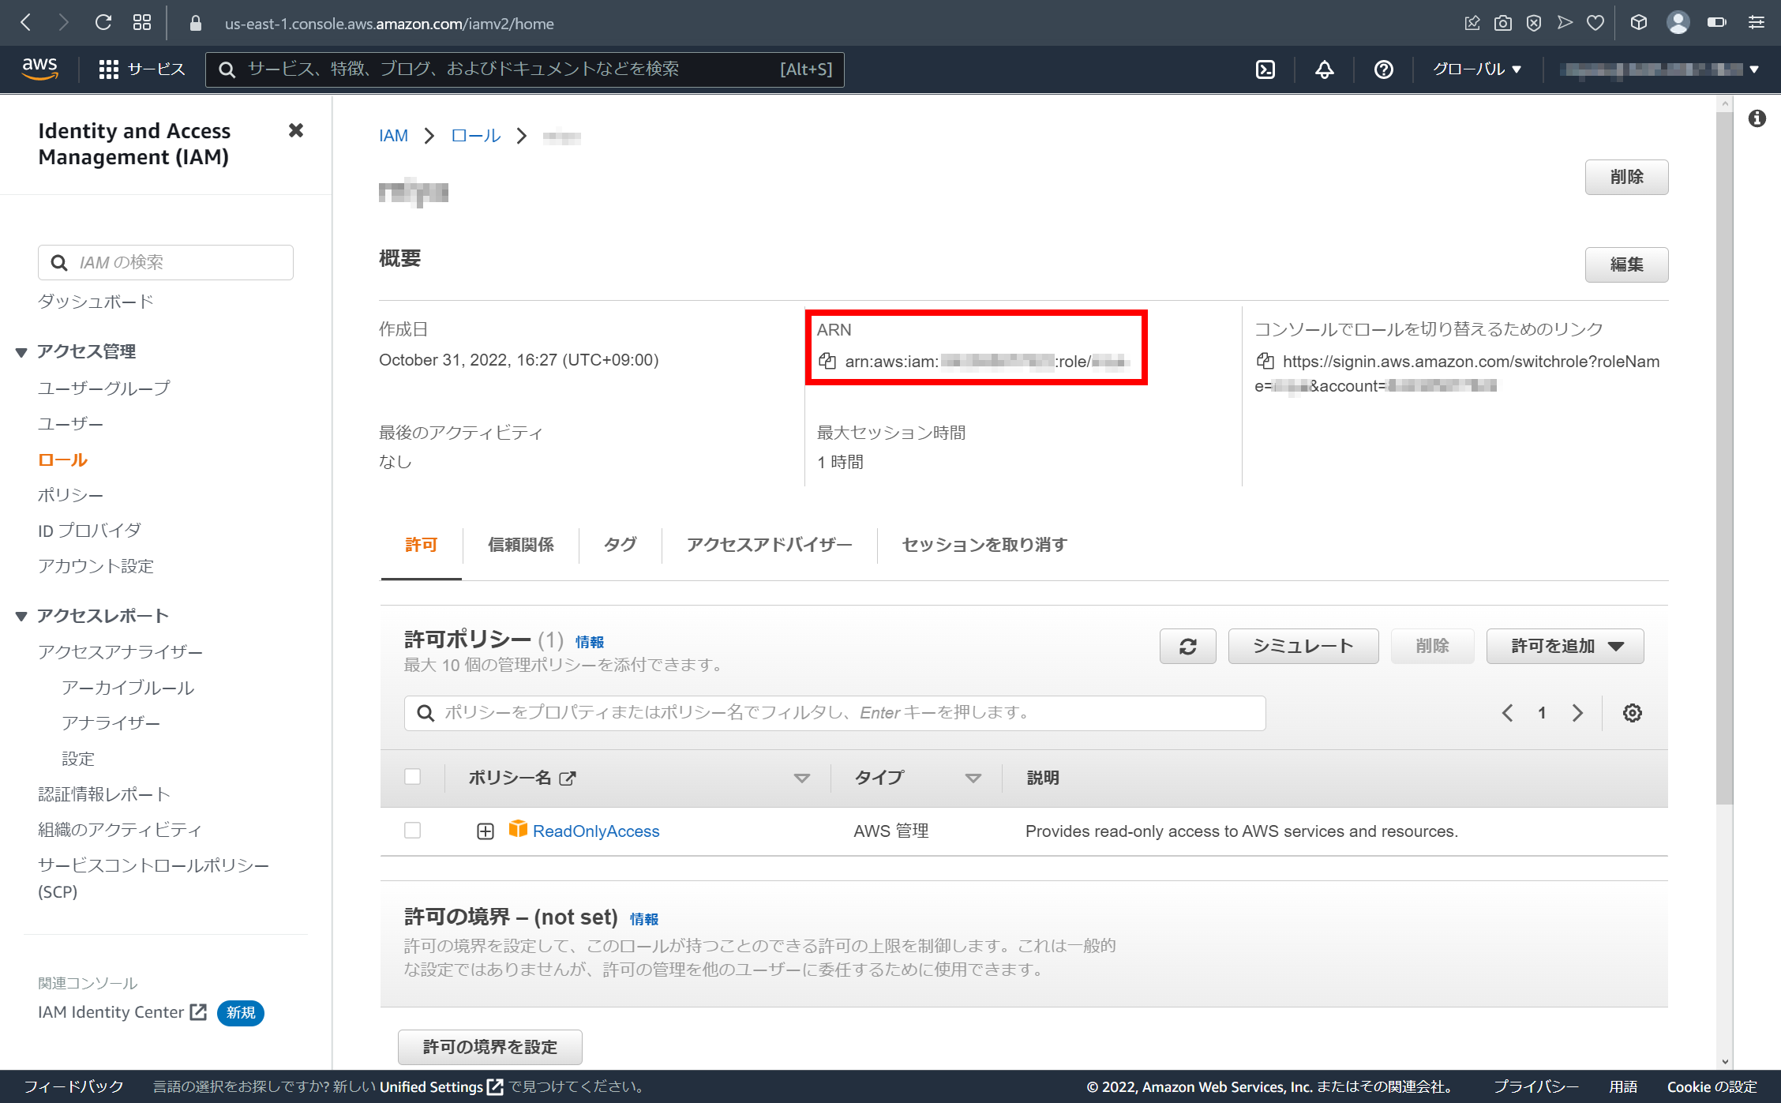1781x1103 pixels.
Task: Focus the policy filter search field
Action: tap(834, 713)
